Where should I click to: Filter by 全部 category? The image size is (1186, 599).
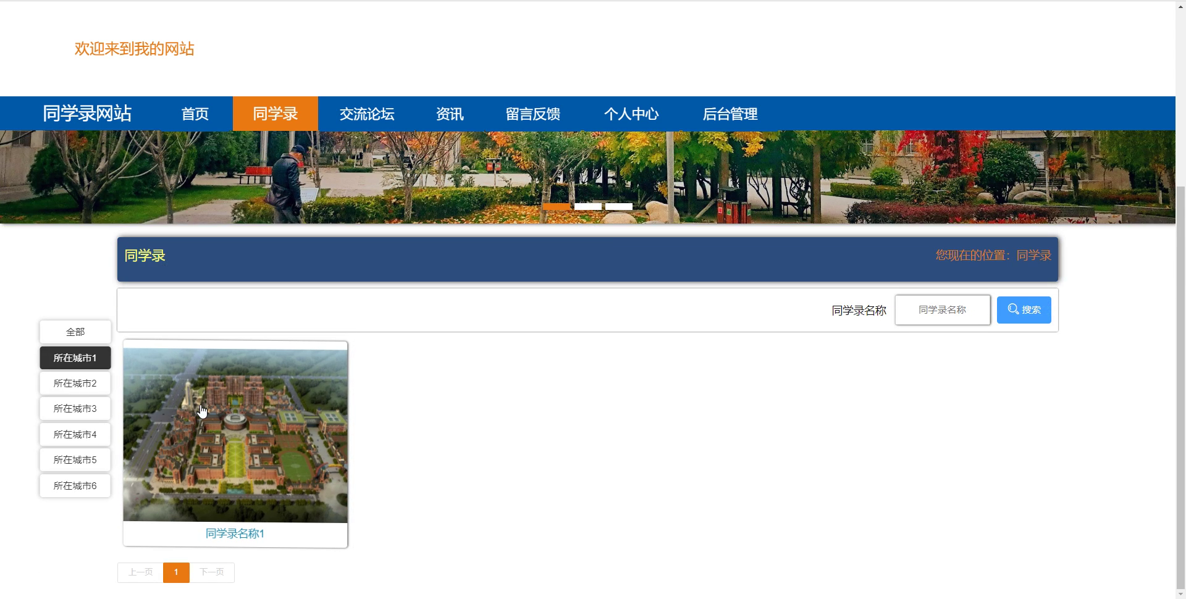75,332
